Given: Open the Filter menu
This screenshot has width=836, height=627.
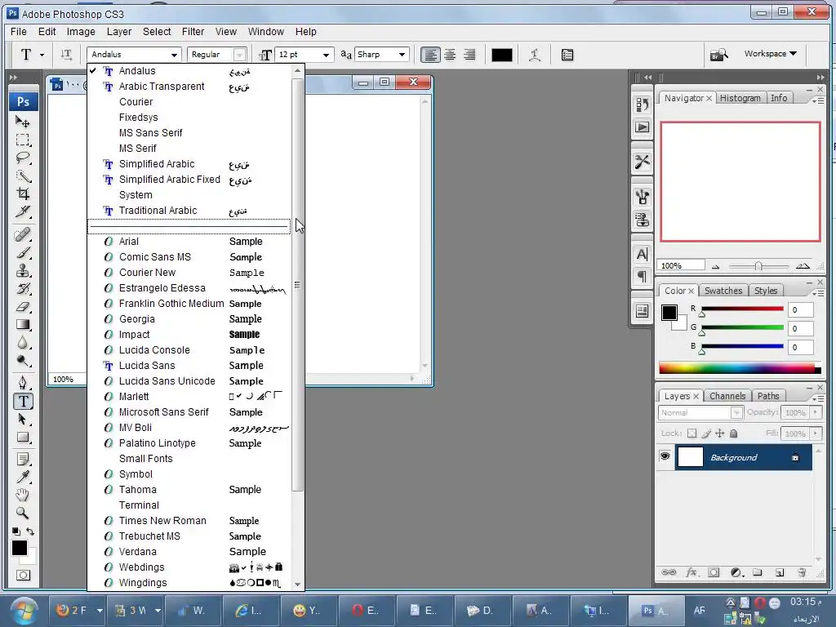Looking at the screenshot, I should click(193, 32).
